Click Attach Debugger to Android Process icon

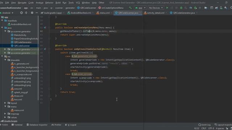coord(195,8)
